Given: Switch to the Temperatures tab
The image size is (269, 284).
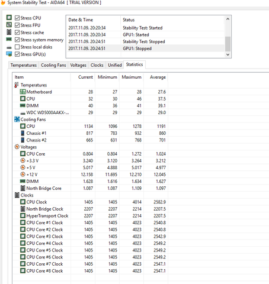Looking at the screenshot, I should coord(24,65).
